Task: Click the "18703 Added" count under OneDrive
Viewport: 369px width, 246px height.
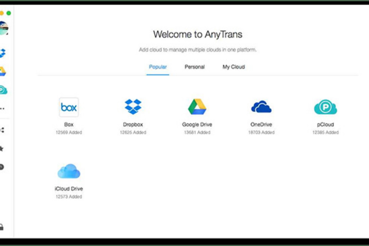Action: 261,133
